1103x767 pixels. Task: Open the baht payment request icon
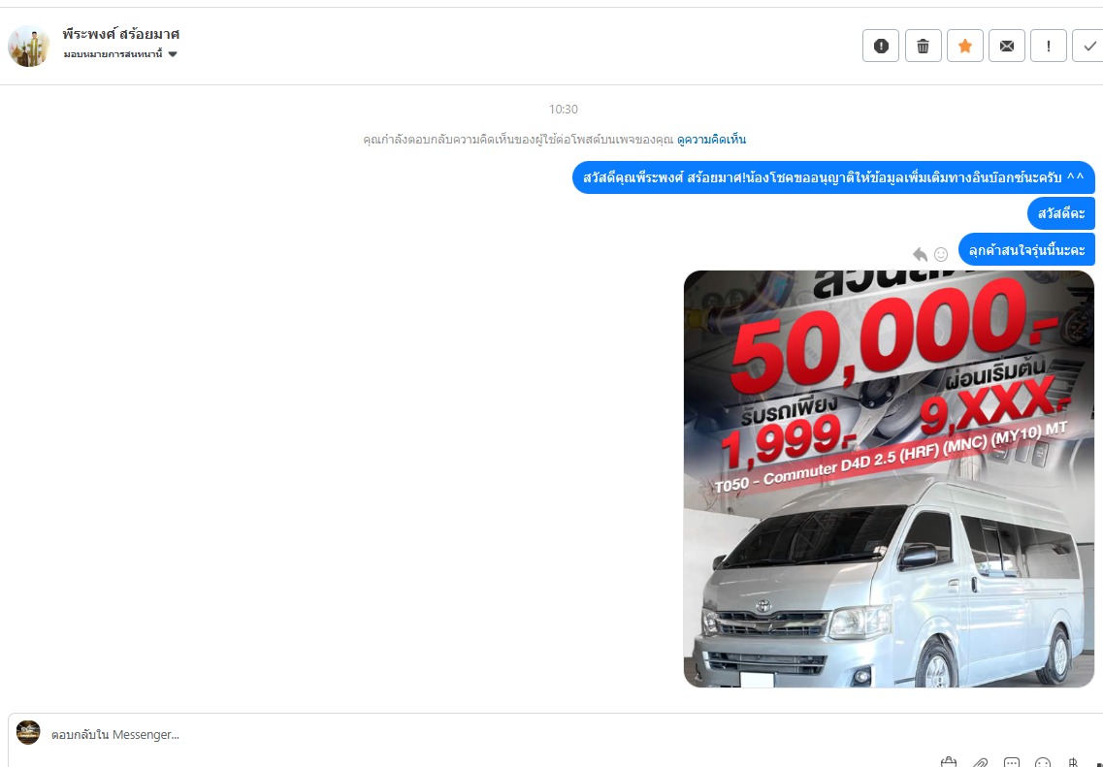coord(1073,762)
